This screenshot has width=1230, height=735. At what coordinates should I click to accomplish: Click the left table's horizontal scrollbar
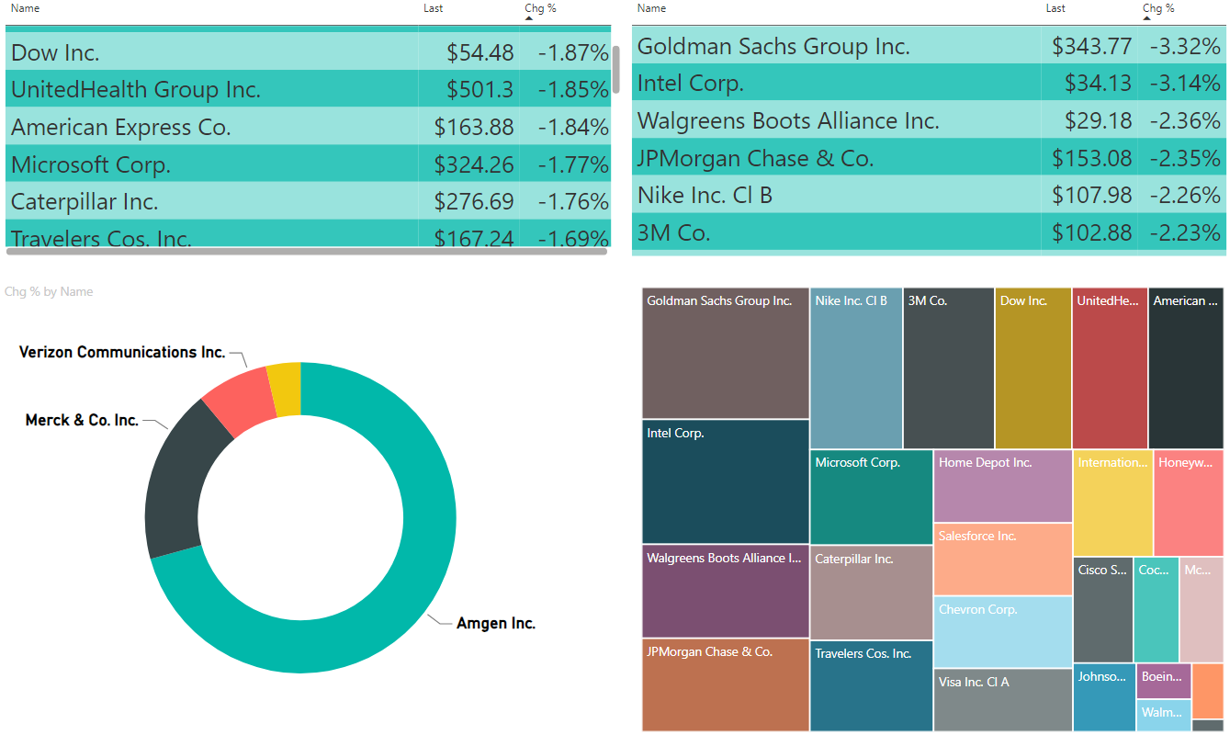(307, 251)
